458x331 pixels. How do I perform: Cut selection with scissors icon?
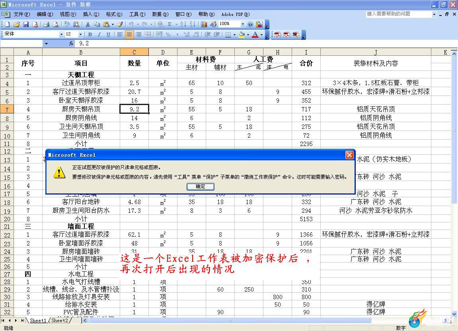click(88, 24)
